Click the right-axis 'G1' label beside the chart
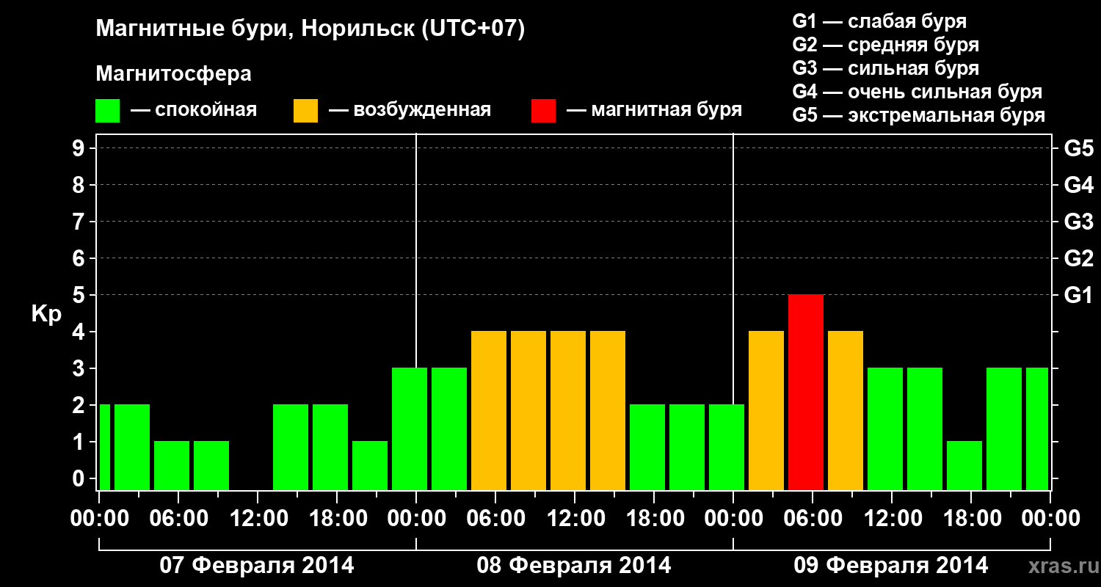 pos(1078,295)
